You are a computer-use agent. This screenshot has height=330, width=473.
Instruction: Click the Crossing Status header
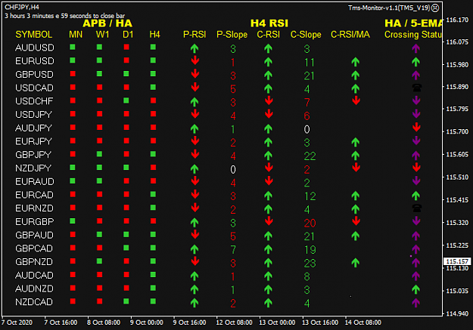pos(413,35)
